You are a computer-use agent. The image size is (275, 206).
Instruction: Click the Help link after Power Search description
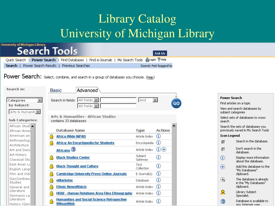coord(150,77)
